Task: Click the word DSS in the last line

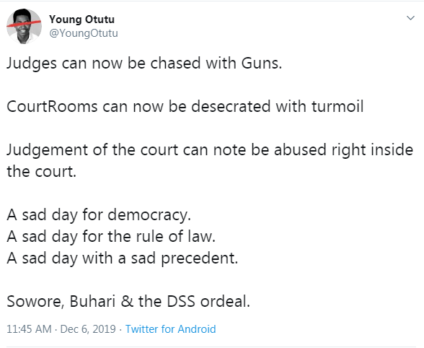Action: pos(181,301)
